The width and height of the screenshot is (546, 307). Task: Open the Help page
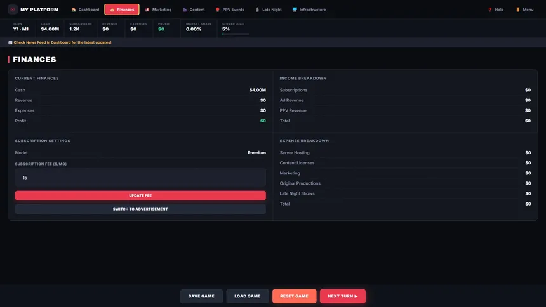coord(496,10)
